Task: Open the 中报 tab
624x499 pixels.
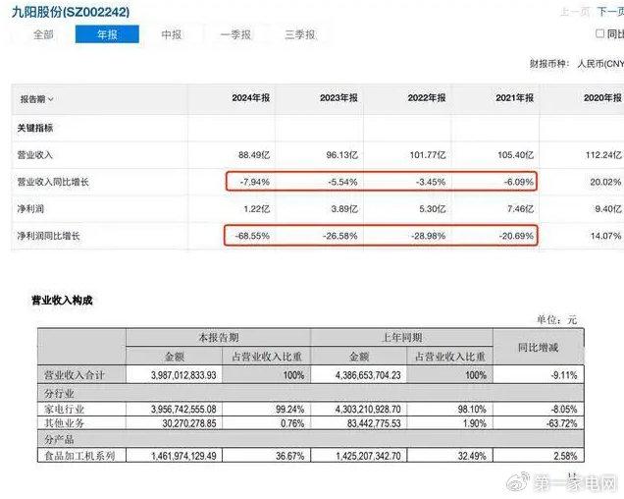Action: pos(172,34)
